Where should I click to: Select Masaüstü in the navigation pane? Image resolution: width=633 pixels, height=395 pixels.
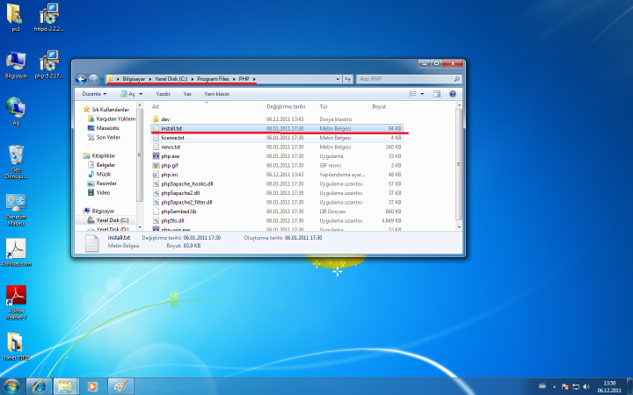tap(107, 127)
